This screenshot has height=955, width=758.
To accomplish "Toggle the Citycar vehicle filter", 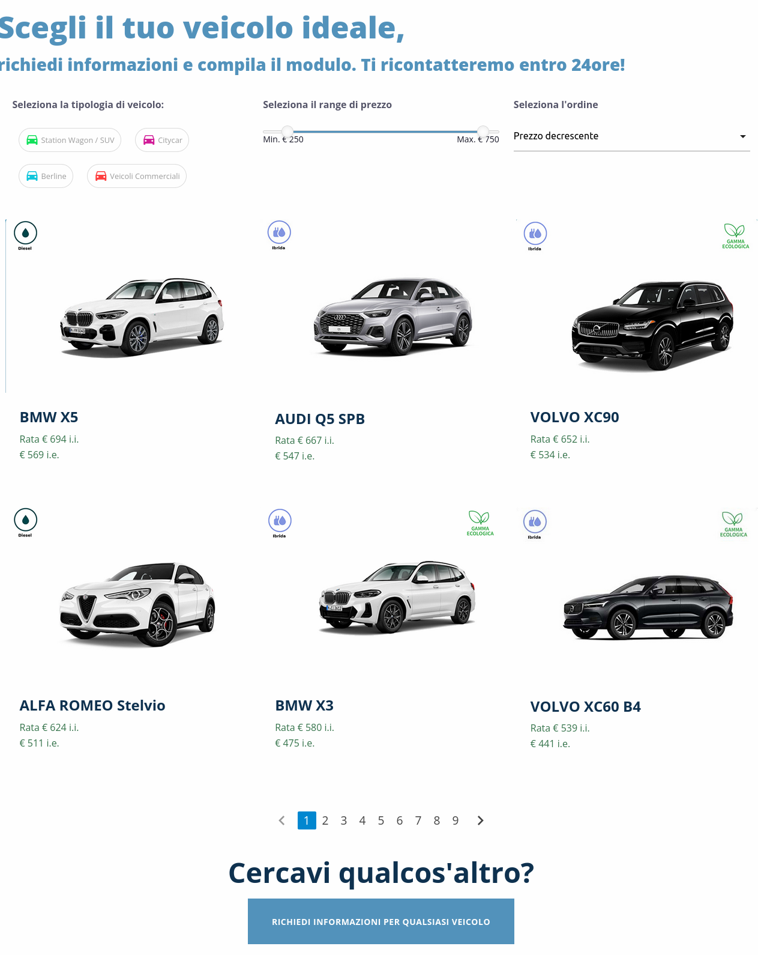I will [162, 140].
